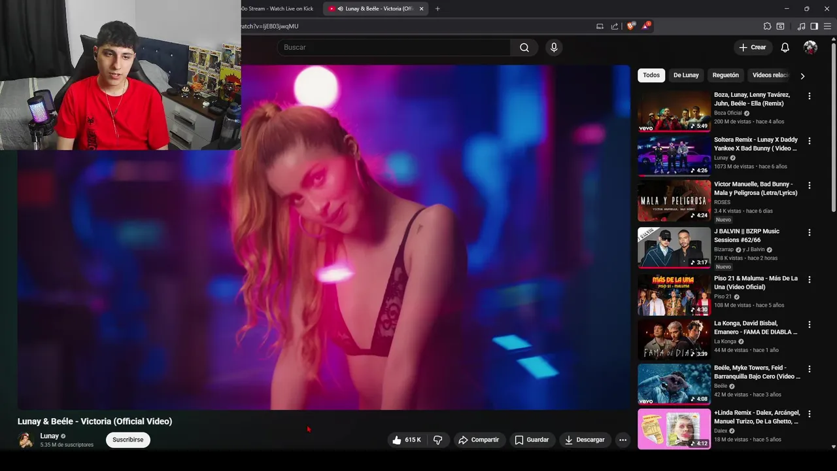The width and height of the screenshot is (837, 471).
Task: Click the Crear button
Action: [x=753, y=47]
